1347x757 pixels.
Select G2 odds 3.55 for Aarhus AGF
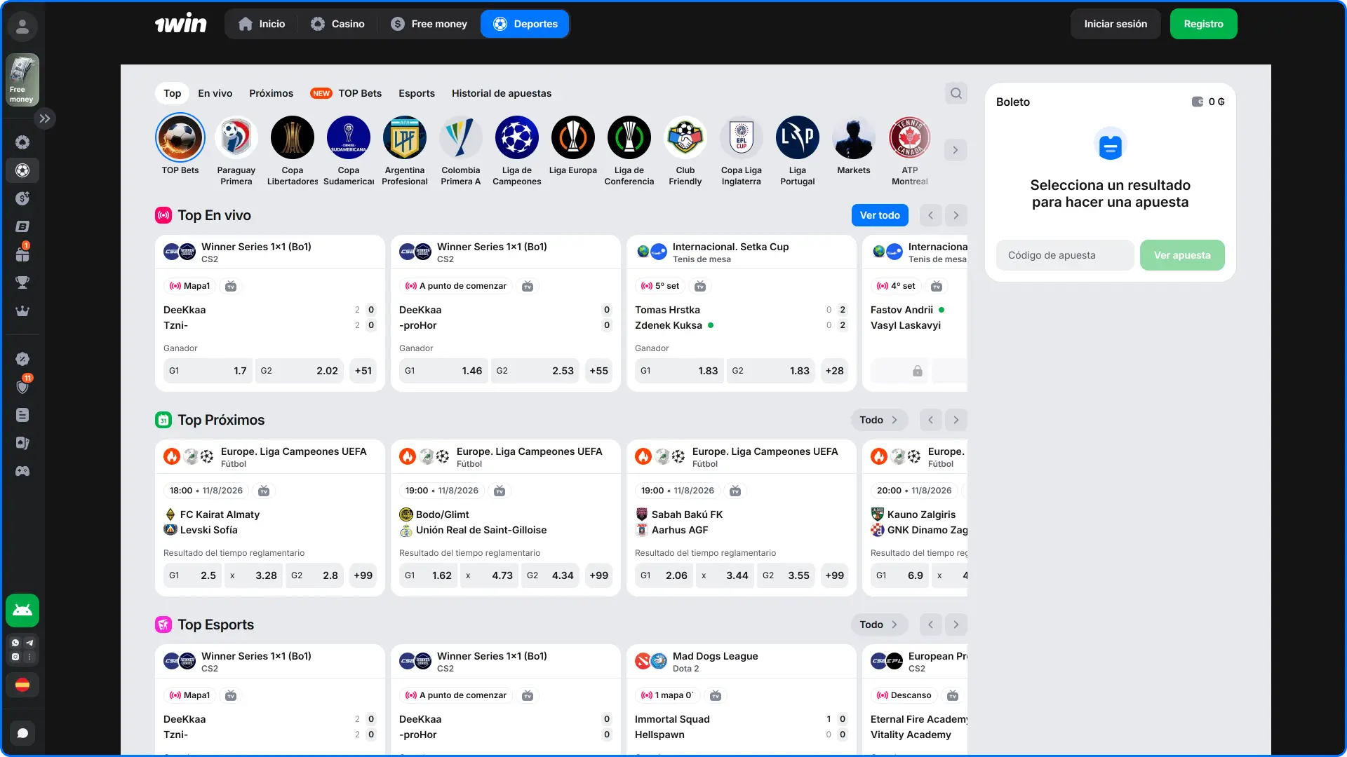[x=786, y=575]
